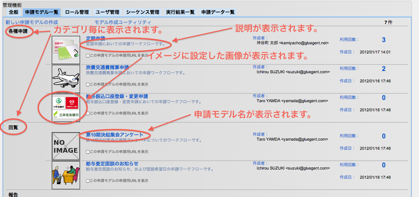The height and width of the screenshot is (197, 419).
Task: Click 新しい申請モデルの作成 link
Action: 32,22
